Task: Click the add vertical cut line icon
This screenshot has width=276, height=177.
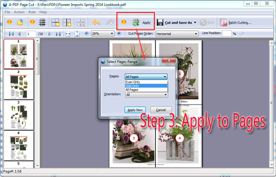Action: pos(67,22)
